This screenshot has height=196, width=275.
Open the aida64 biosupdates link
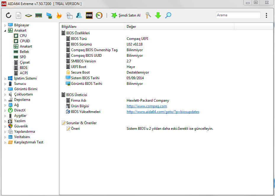pyautogui.click(x=163, y=112)
